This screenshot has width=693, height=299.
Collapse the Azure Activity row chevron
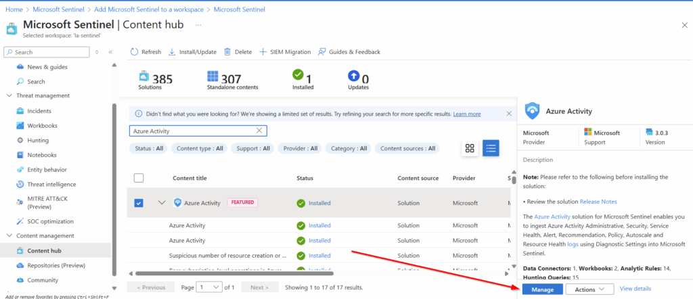(x=162, y=203)
